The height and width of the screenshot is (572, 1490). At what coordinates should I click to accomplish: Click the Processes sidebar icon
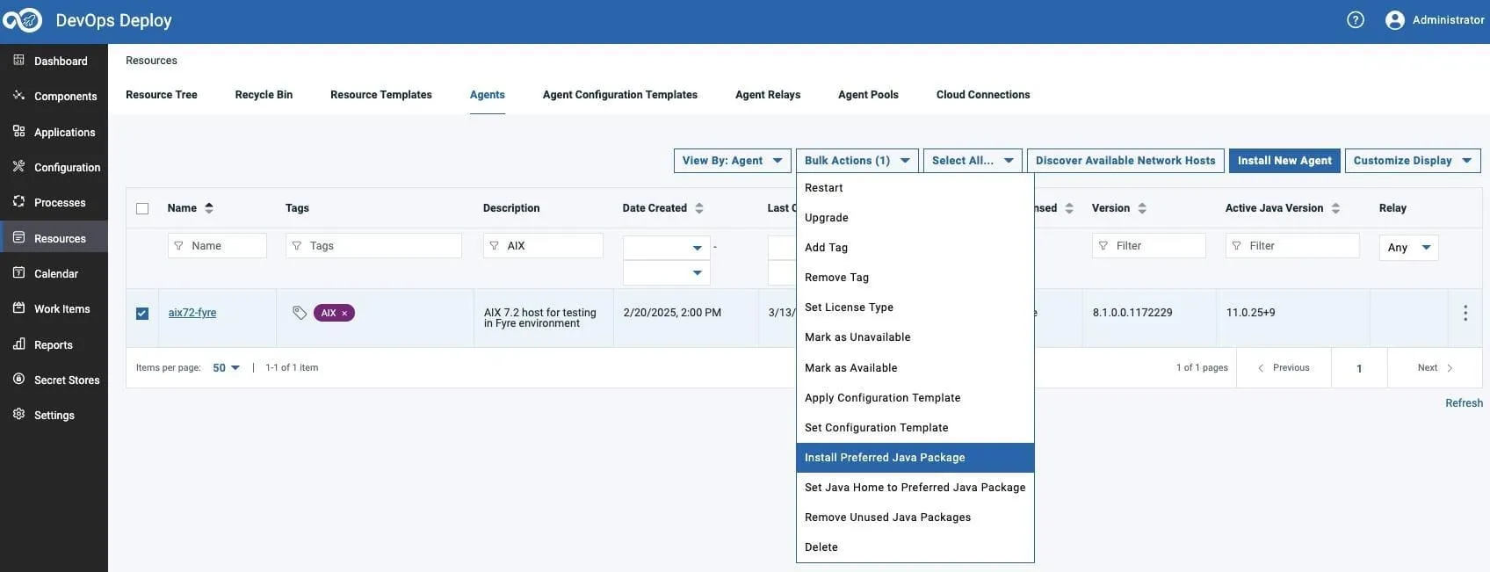coord(18,201)
